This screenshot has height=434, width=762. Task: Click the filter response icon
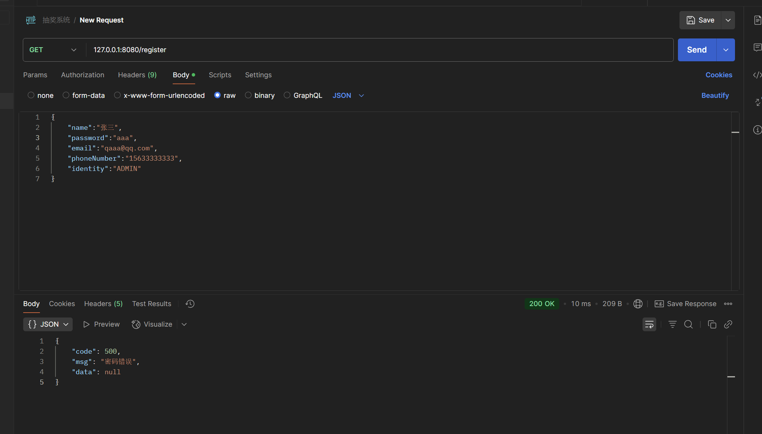point(672,324)
